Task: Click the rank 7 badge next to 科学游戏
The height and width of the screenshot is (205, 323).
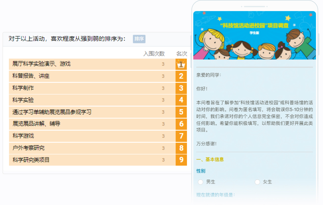Action: click(x=181, y=136)
